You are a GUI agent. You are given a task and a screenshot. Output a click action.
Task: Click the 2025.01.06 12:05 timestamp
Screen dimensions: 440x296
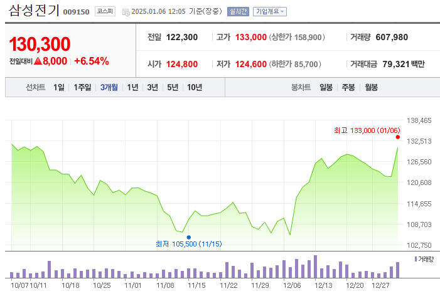(x=158, y=11)
